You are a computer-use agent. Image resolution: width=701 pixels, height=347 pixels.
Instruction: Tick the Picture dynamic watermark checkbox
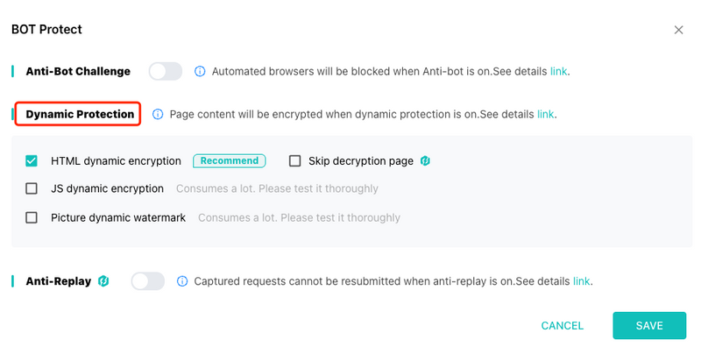pos(32,218)
